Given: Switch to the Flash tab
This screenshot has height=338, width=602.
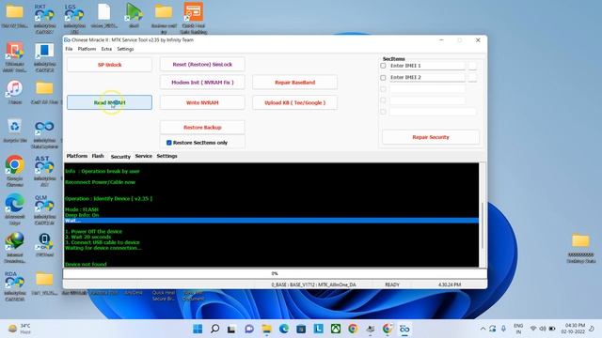Looking at the screenshot, I should coord(98,156).
